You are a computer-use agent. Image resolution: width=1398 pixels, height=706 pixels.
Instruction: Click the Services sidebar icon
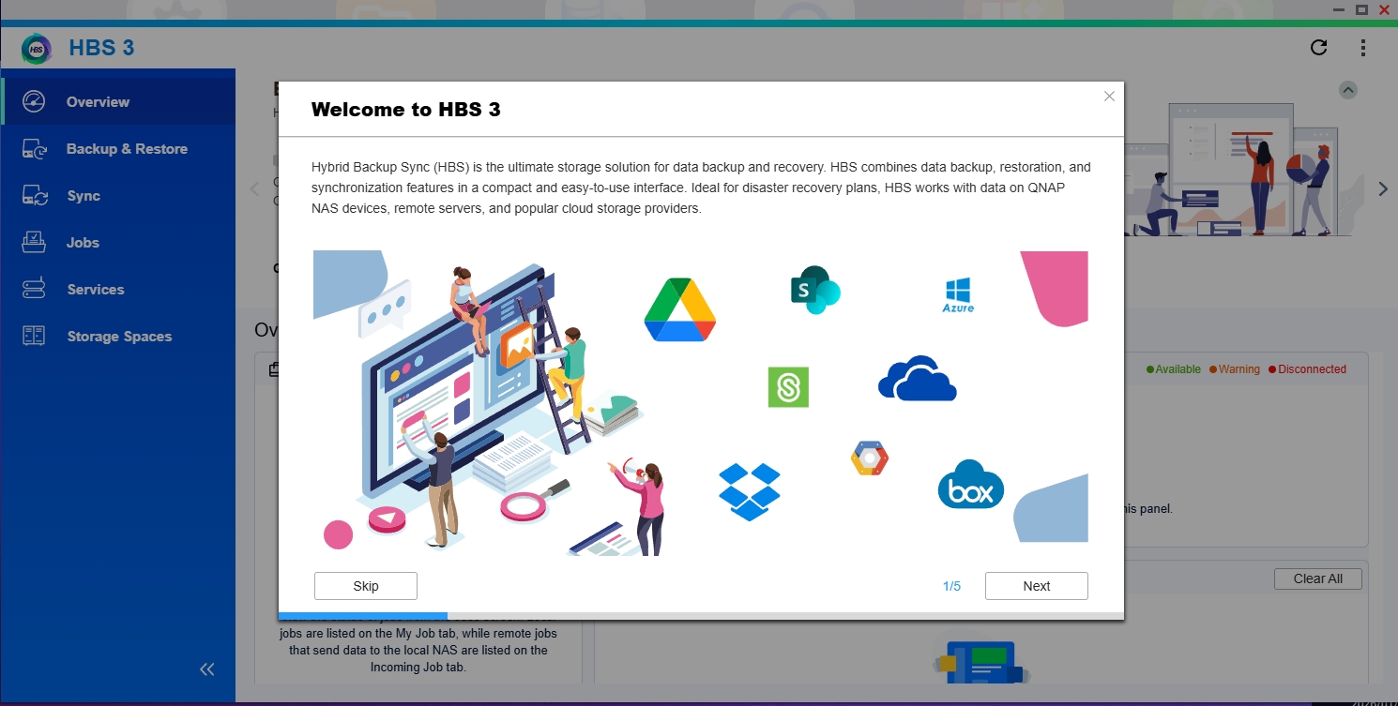pyautogui.click(x=34, y=289)
